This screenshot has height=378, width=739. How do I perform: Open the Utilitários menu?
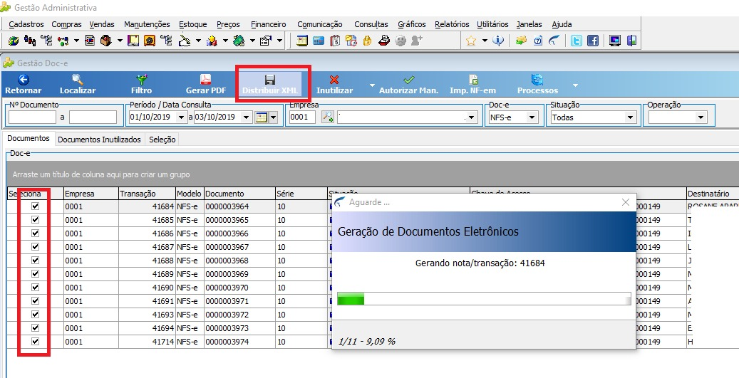click(492, 24)
